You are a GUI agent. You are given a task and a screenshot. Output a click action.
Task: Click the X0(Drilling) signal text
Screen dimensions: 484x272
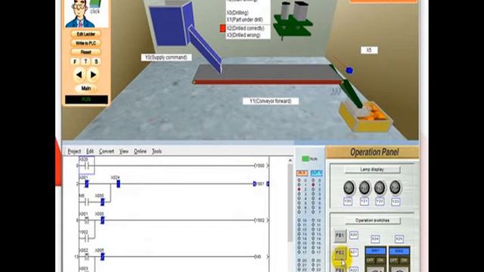coord(237,13)
